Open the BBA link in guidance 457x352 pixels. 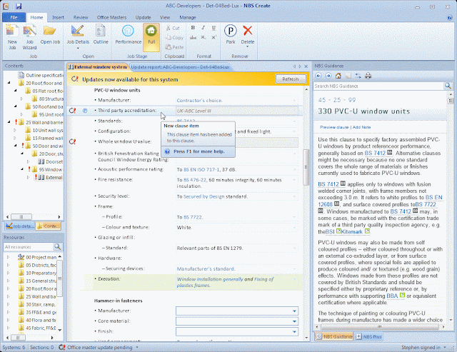[x=392, y=296]
